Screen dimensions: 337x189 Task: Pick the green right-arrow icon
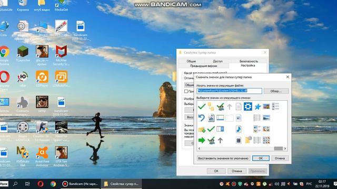(x=202, y=140)
